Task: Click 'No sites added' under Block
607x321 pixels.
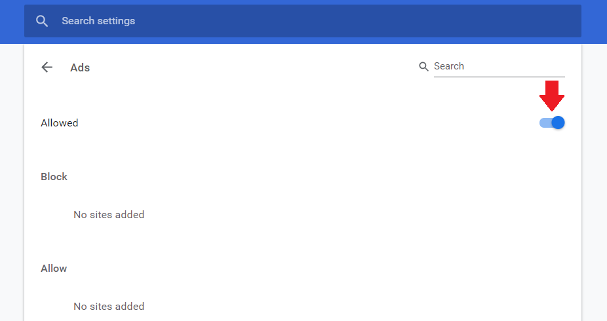Action: (x=109, y=214)
